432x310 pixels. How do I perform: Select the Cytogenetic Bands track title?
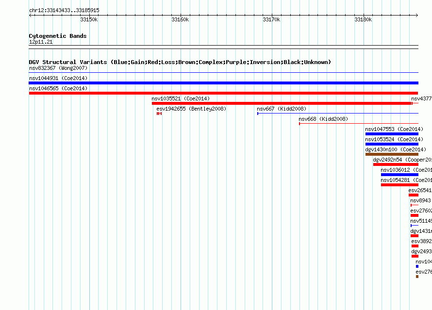point(58,36)
